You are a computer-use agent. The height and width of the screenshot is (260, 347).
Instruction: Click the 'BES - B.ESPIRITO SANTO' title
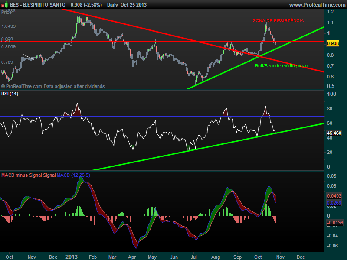[38, 5]
